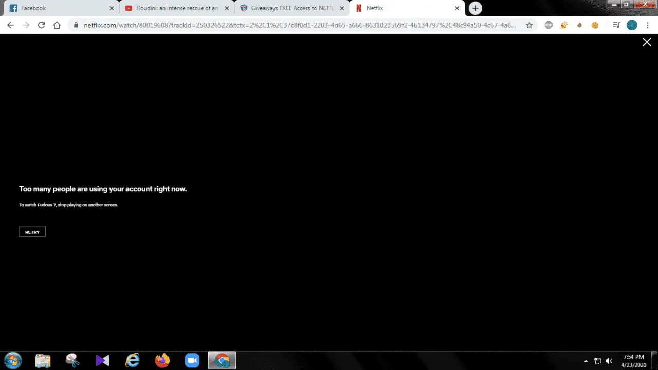
Task: Click the 'Too many people' heading text
Action: point(103,189)
